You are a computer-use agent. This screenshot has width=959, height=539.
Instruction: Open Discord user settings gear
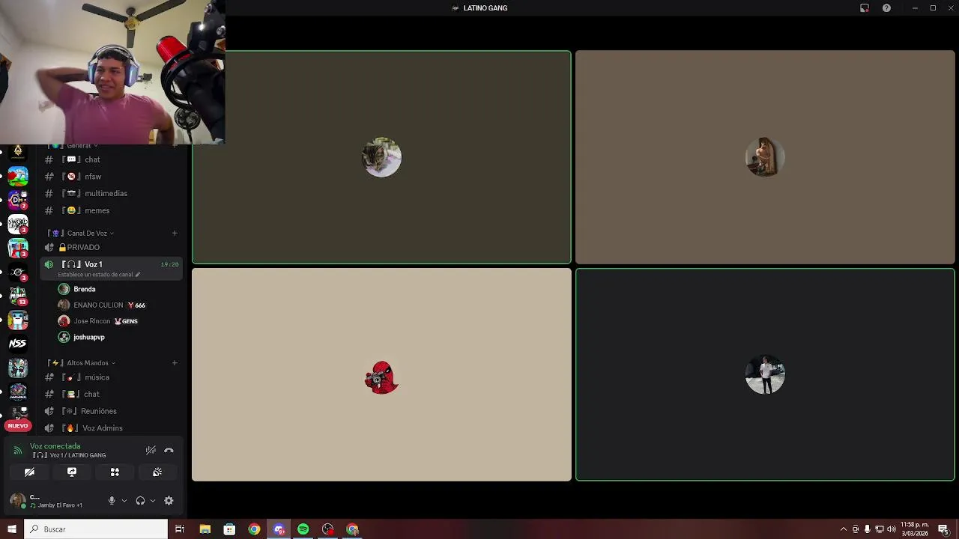click(x=169, y=501)
